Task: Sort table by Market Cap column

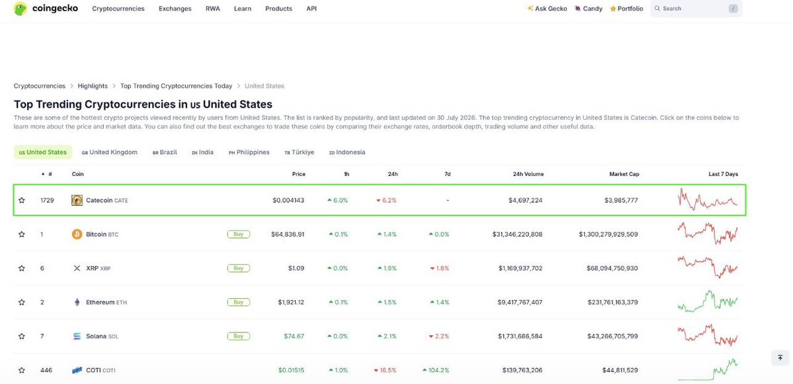Action: pos(624,174)
